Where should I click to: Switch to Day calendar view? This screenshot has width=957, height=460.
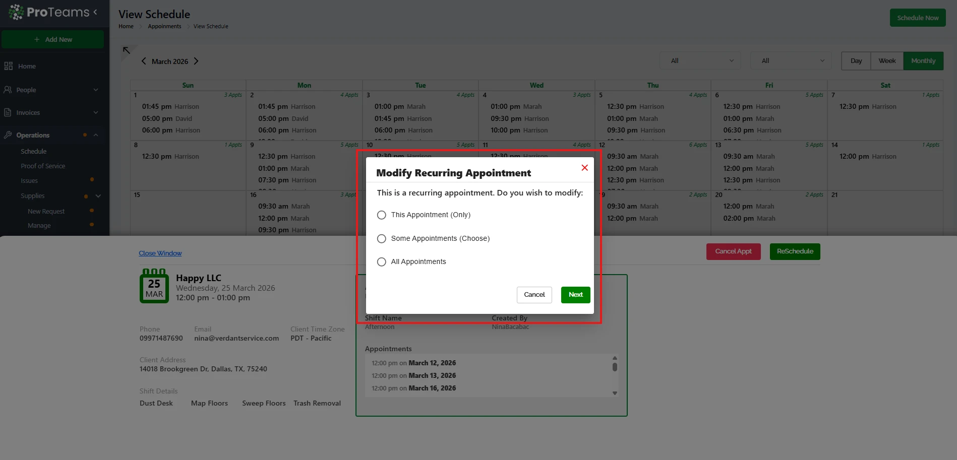point(856,61)
